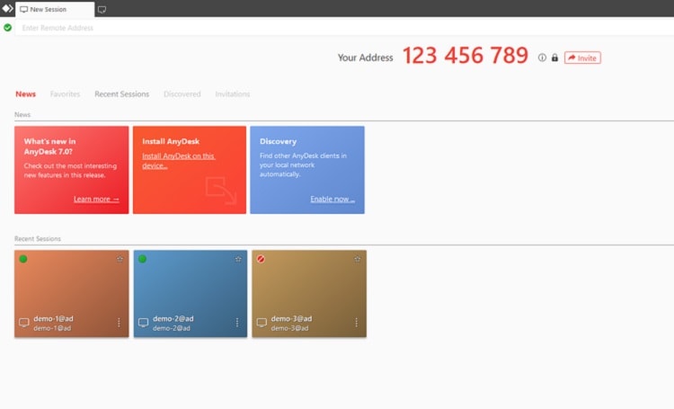Open the Invitations tab

click(233, 93)
